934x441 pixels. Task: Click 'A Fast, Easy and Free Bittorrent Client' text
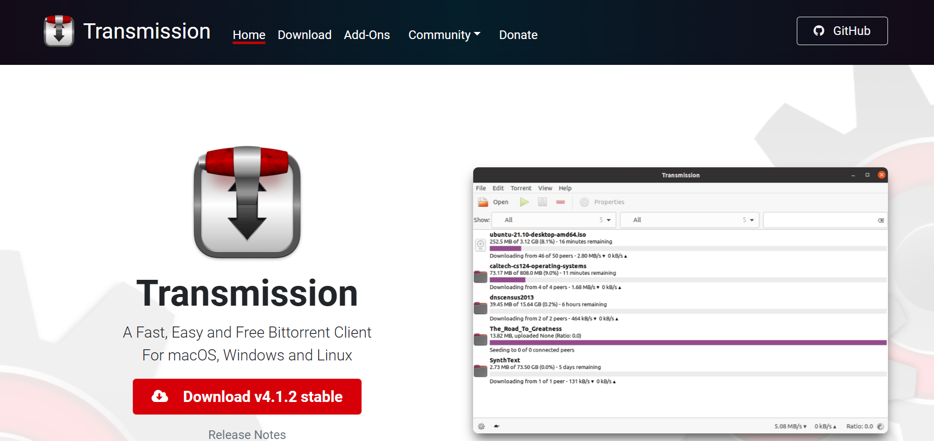point(247,333)
